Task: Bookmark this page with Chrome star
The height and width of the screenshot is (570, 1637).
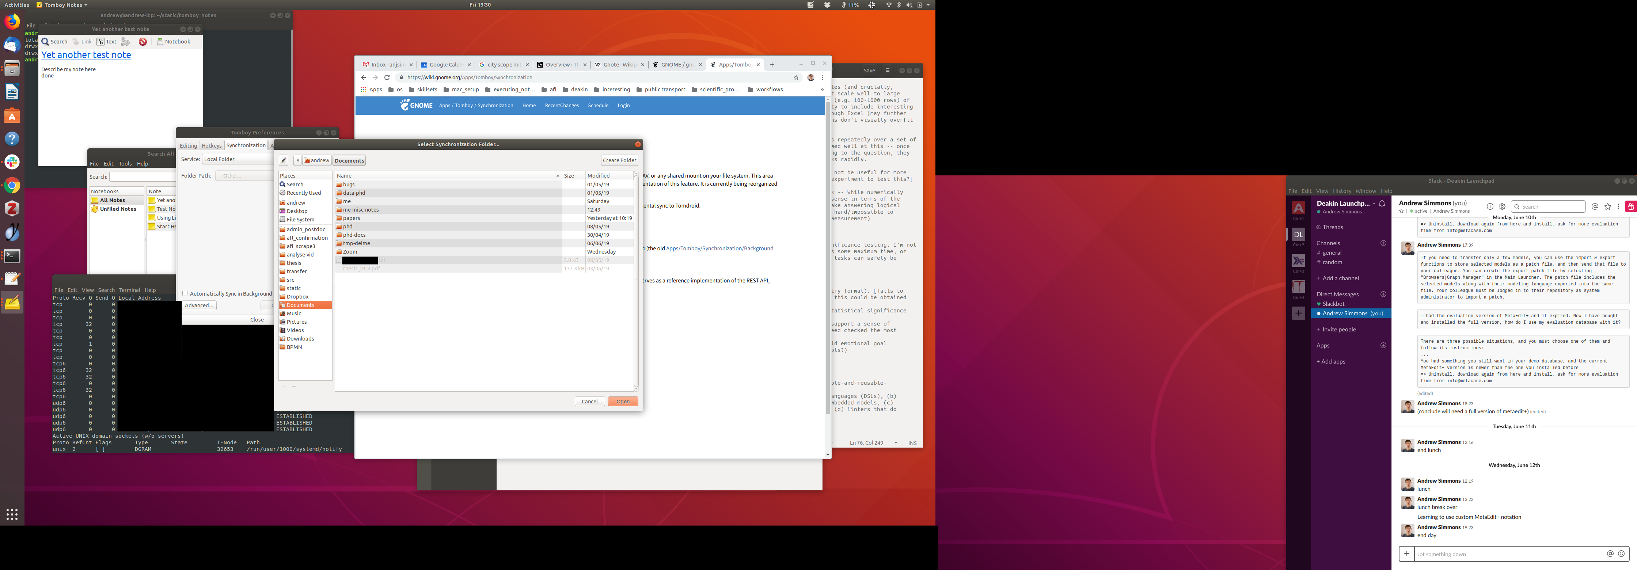Action: pyautogui.click(x=795, y=77)
